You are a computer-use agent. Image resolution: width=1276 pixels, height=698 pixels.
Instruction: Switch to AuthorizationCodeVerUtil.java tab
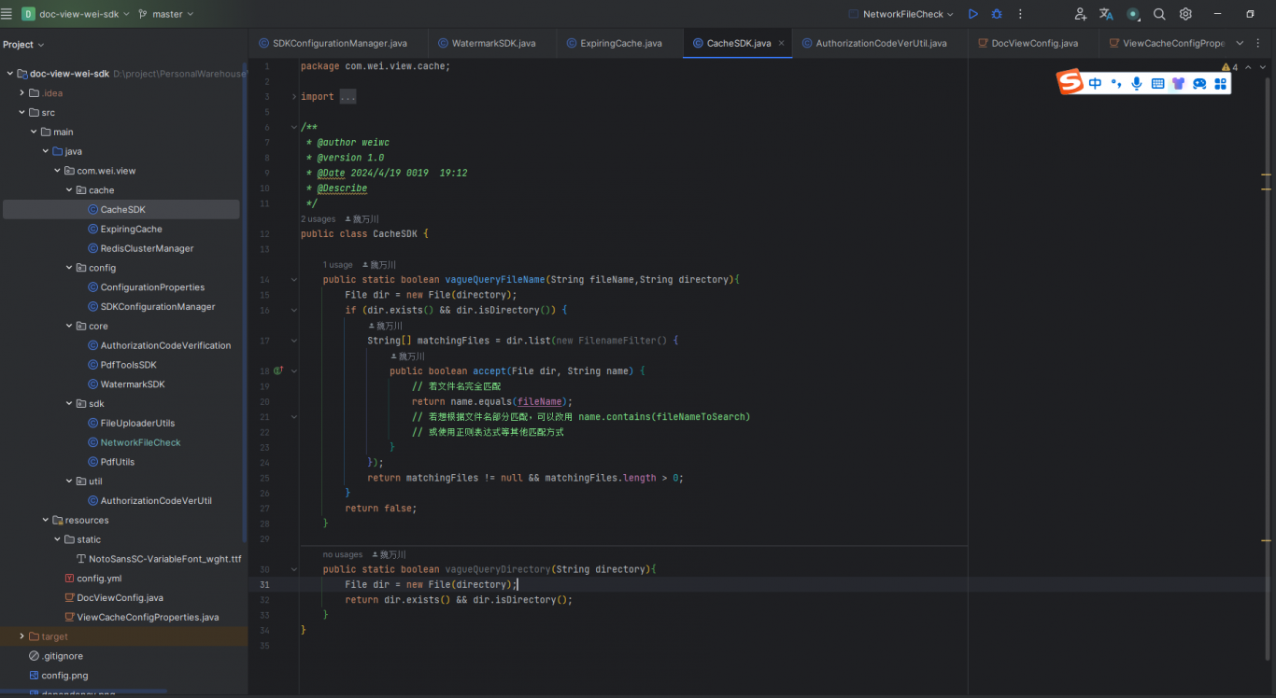(881, 43)
